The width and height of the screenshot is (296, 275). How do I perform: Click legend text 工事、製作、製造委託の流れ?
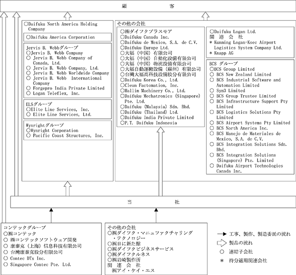260,234
